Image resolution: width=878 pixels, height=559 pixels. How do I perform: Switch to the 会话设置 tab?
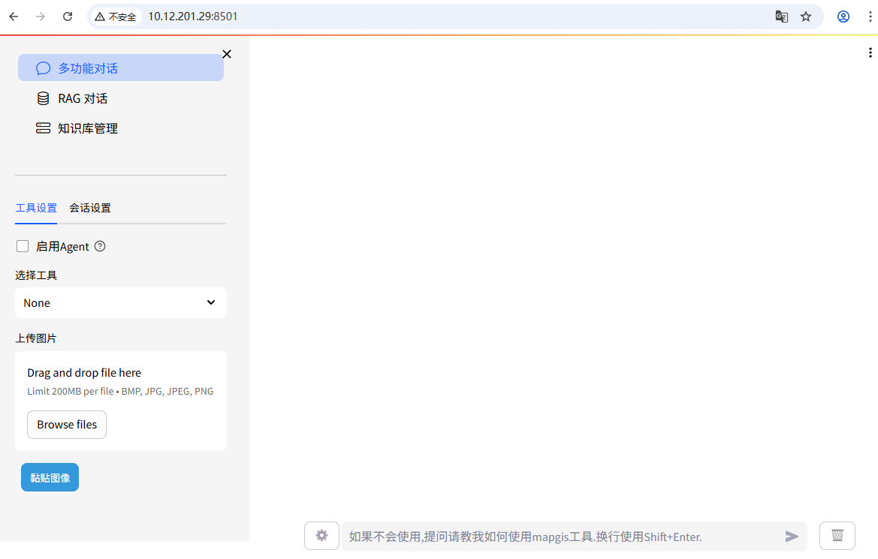pyautogui.click(x=90, y=209)
